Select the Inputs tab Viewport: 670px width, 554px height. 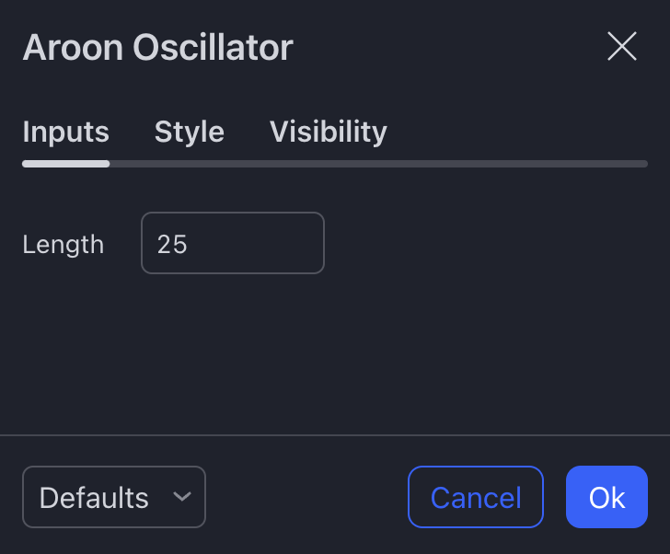[x=65, y=132]
